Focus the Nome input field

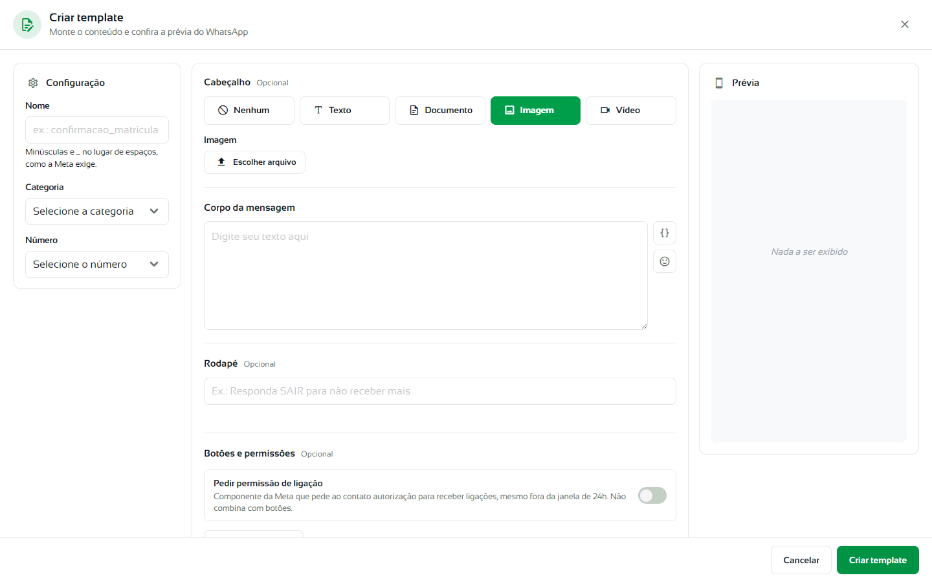click(97, 130)
